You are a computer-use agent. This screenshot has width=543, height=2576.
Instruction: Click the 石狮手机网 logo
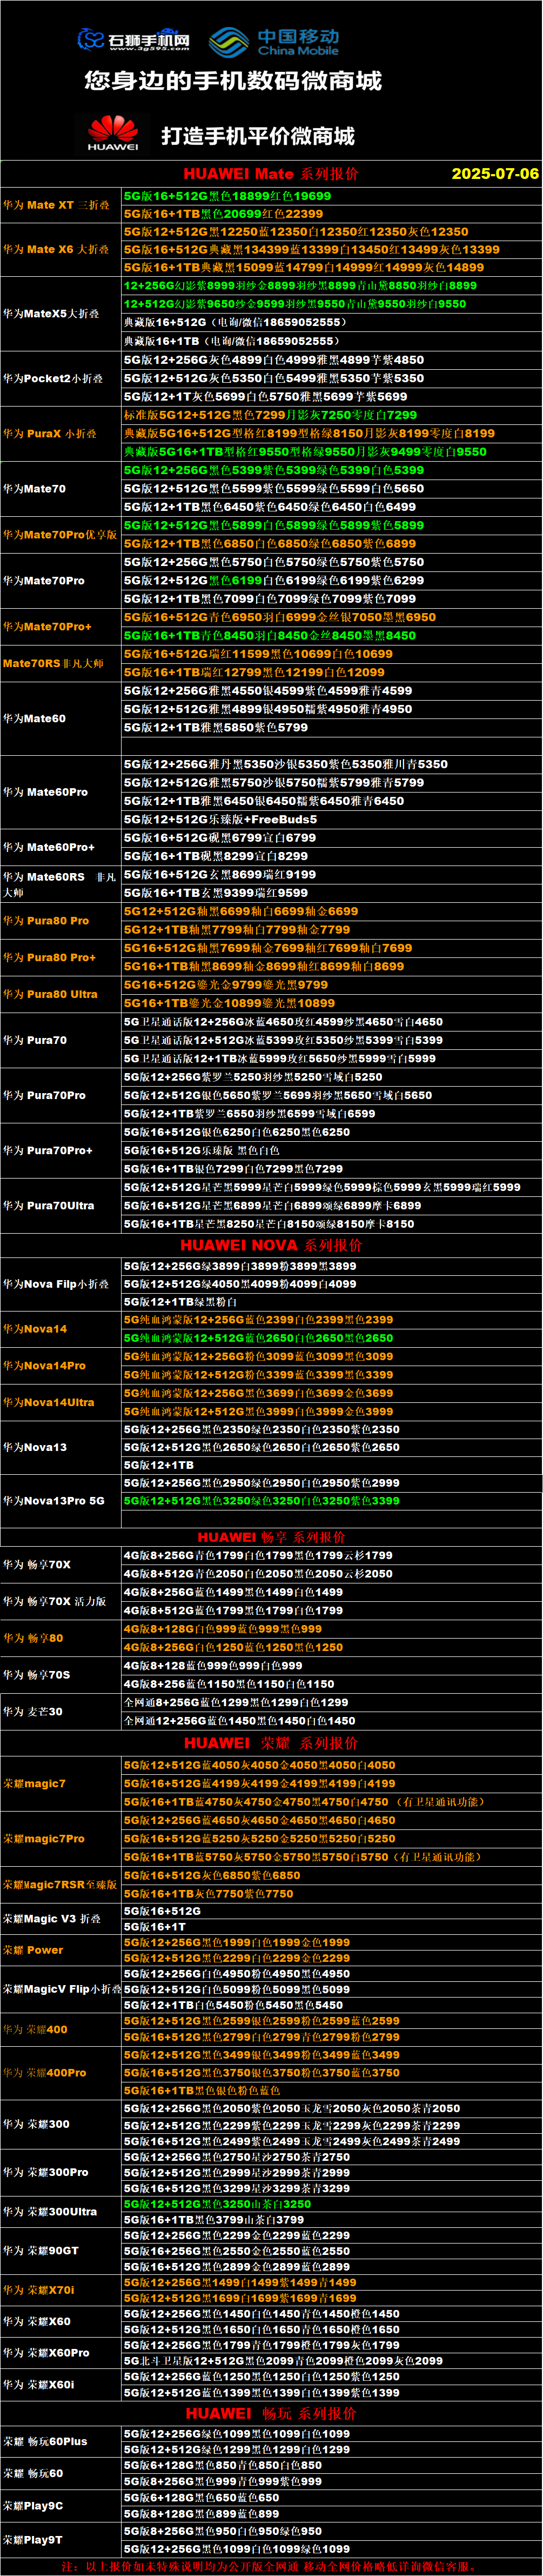(134, 39)
